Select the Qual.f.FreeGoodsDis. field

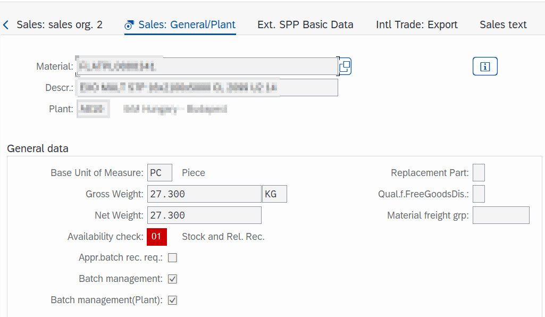(x=479, y=194)
